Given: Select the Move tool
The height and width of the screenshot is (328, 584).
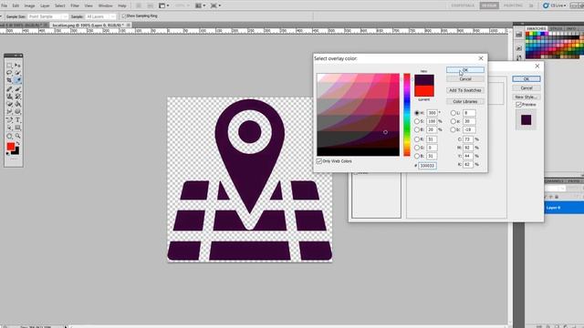Looking at the screenshot, I should pos(17,65).
